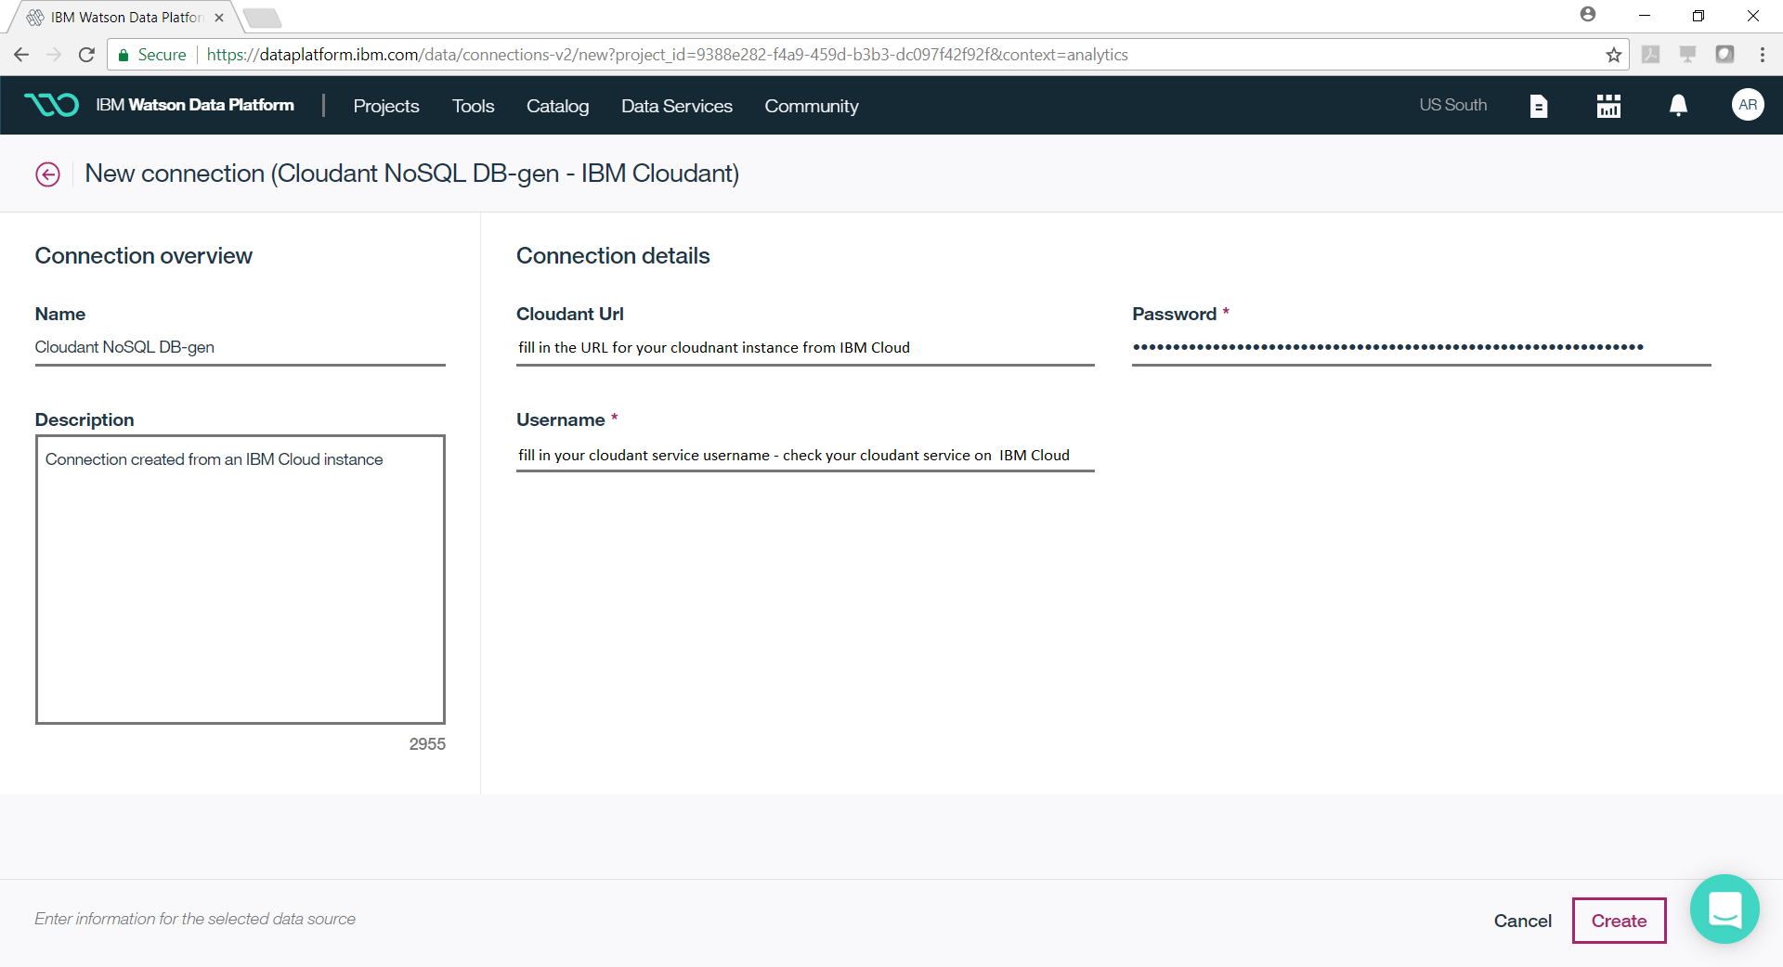Open the Community menu

coord(812,106)
